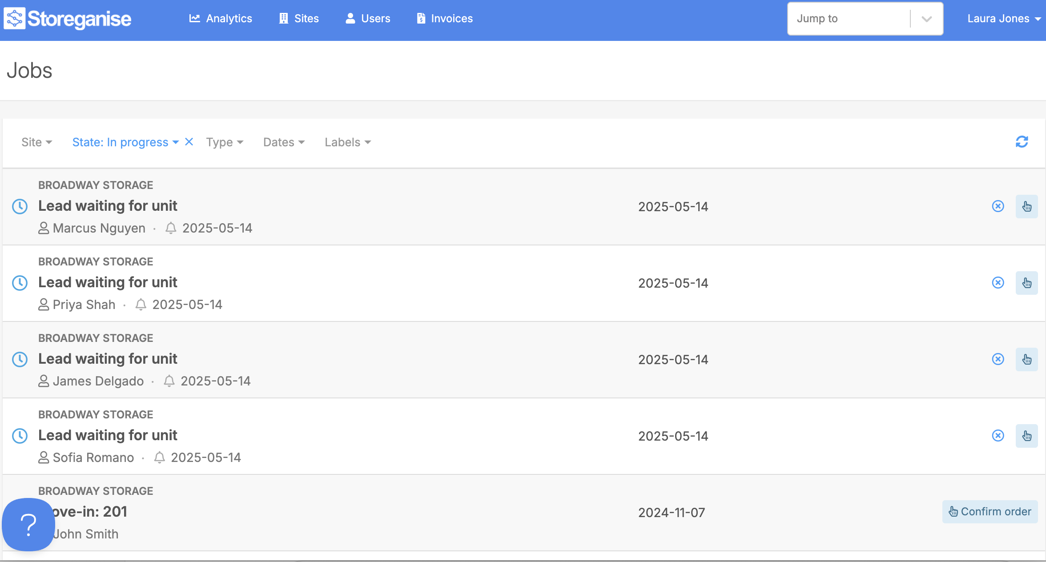Click the user name Priya Shah

pos(84,305)
